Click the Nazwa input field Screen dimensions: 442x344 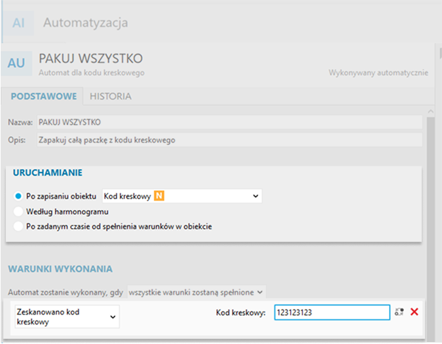(x=230, y=122)
